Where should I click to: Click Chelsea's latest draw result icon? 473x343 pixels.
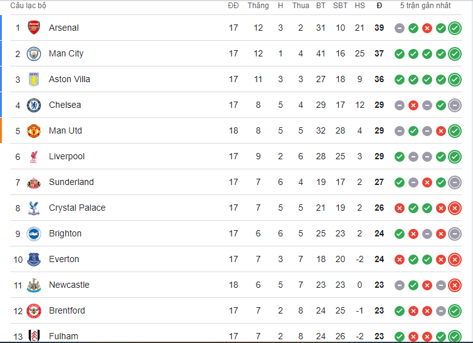(x=455, y=105)
